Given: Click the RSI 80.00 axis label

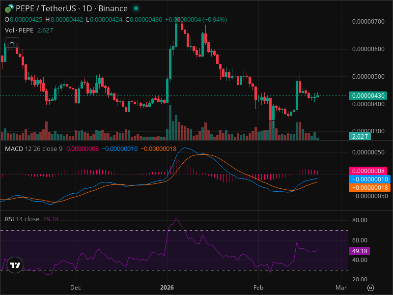Looking at the screenshot, I should tap(360, 220).
